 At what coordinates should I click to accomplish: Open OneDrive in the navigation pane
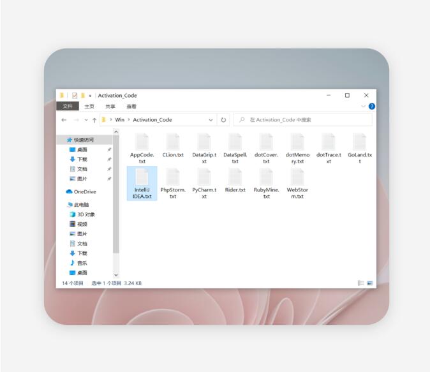click(x=84, y=191)
